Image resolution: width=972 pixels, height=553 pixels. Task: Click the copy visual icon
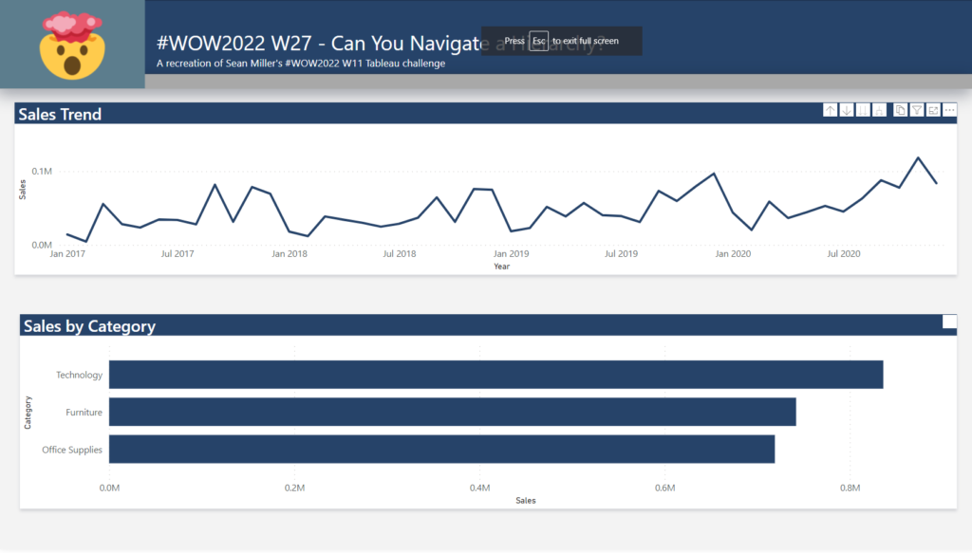pos(901,111)
